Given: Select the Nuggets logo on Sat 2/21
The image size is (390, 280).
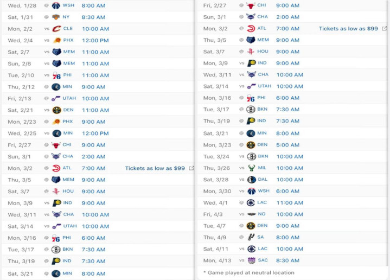Looking at the screenshot, I should [57, 110].
